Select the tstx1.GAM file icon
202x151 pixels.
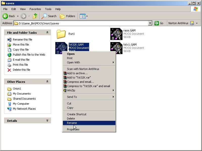click(x=116, y=48)
